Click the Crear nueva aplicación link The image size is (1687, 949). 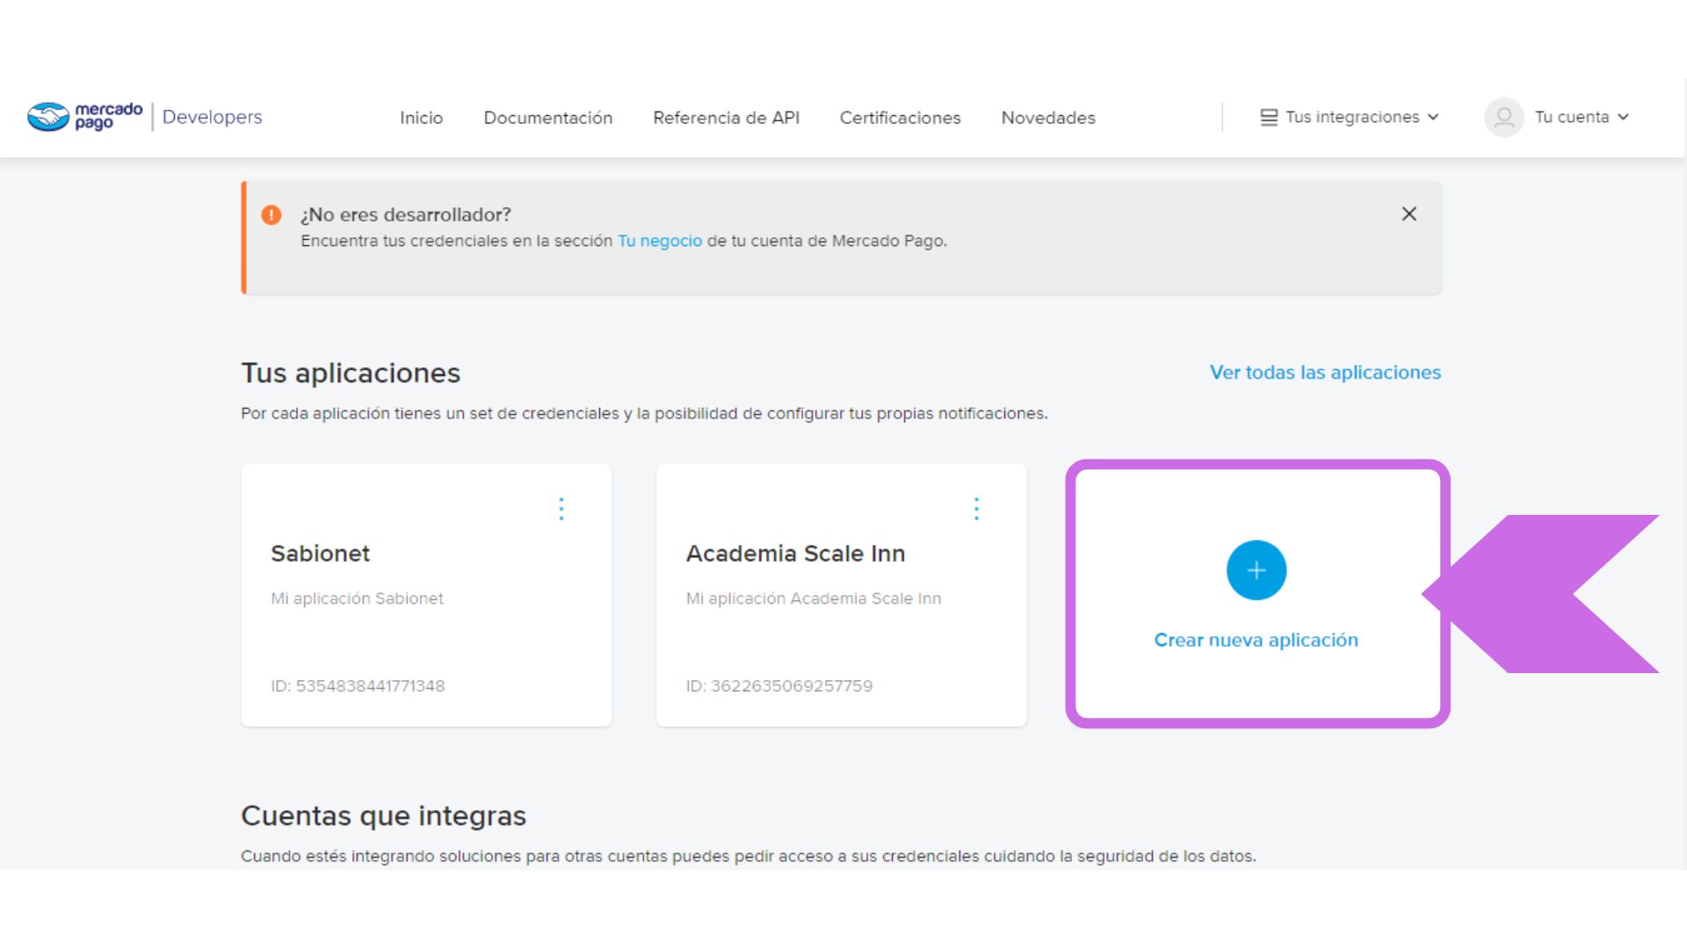click(1256, 641)
